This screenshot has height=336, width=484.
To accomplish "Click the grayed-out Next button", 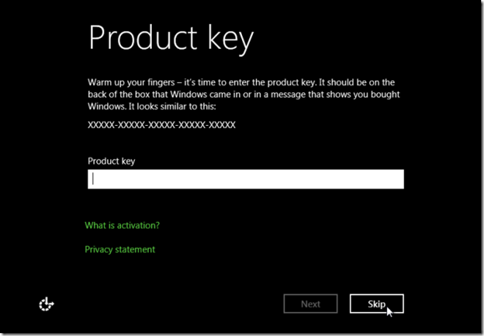I will click(310, 304).
